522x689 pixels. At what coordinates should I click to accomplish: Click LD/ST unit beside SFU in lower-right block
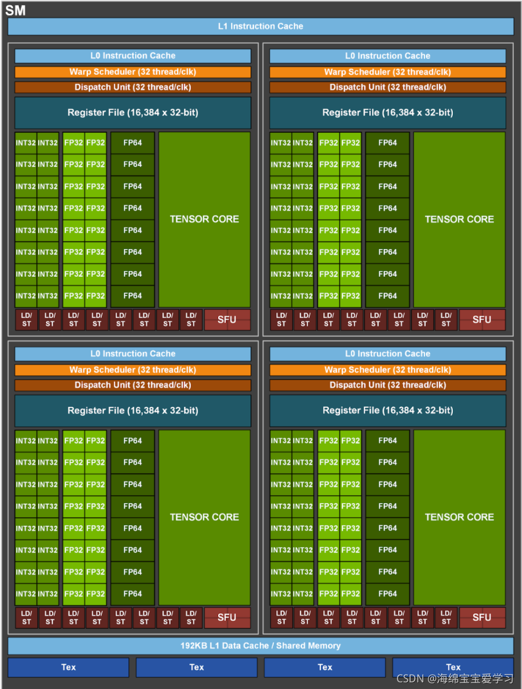446,618
